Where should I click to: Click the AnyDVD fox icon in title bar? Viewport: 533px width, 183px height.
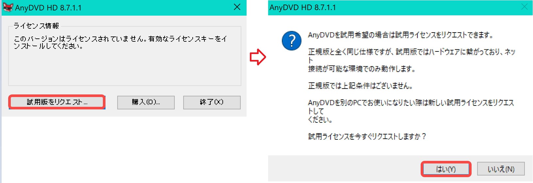pos(8,7)
